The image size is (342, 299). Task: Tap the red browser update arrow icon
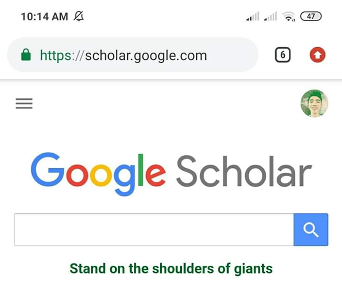[318, 56]
